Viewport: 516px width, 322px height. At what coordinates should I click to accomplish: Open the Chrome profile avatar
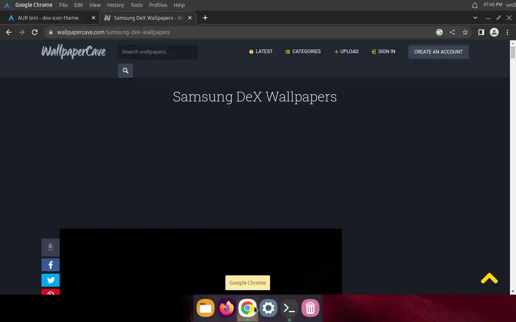pos(494,32)
